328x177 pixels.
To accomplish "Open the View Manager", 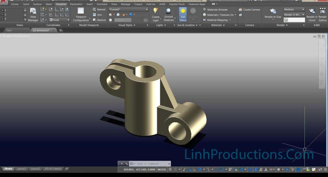I will coord(33,15).
